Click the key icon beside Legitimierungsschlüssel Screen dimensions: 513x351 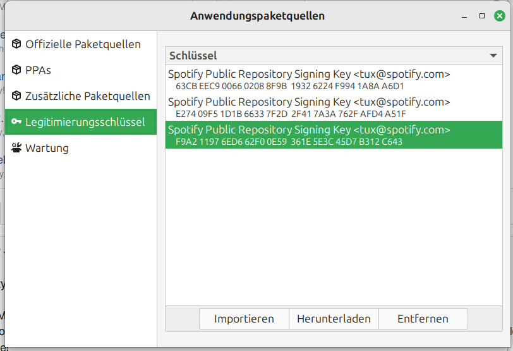(16, 122)
